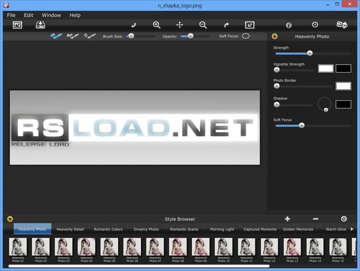Click the Brush Size slider handle
The width and height of the screenshot is (360, 271).
point(131,36)
